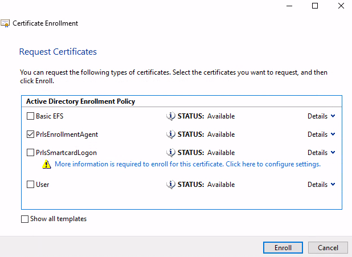The height and width of the screenshot is (257, 352).
Task: Click the yellow warning triangle icon
Action: coord(46,165)
